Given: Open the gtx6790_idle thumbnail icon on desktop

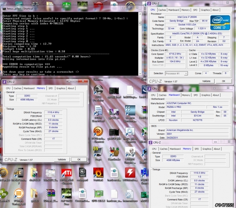Looking at the screenshot, I should pyautogui.click(x=114, y=134).
